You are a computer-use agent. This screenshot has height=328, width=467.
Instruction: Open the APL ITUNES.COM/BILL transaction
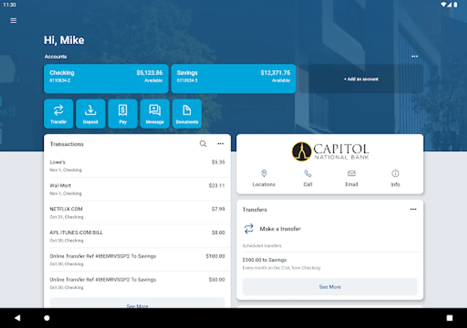click(x=137, y=236)
